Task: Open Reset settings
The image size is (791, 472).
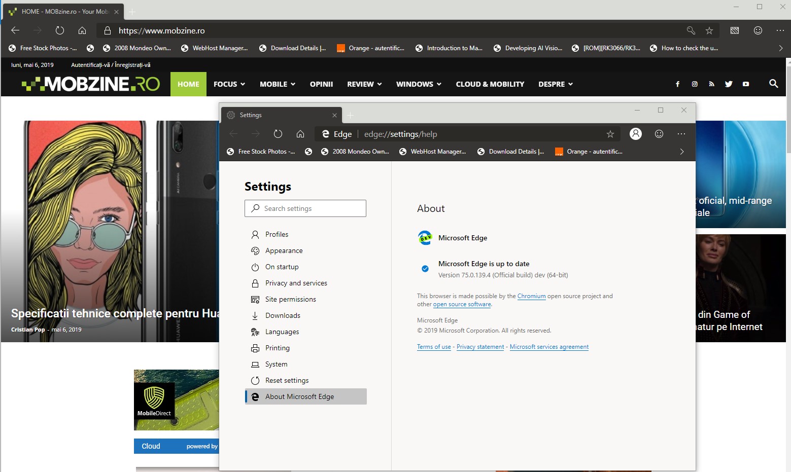Action: (x=305, y=380)
